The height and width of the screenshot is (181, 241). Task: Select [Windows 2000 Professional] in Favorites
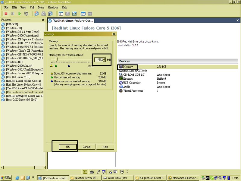tap(22, 36)
